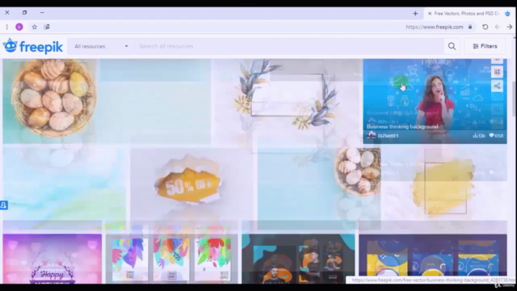Click the blue extension icon by the tab
517x291 pixels.
click(x=508, y=14)
